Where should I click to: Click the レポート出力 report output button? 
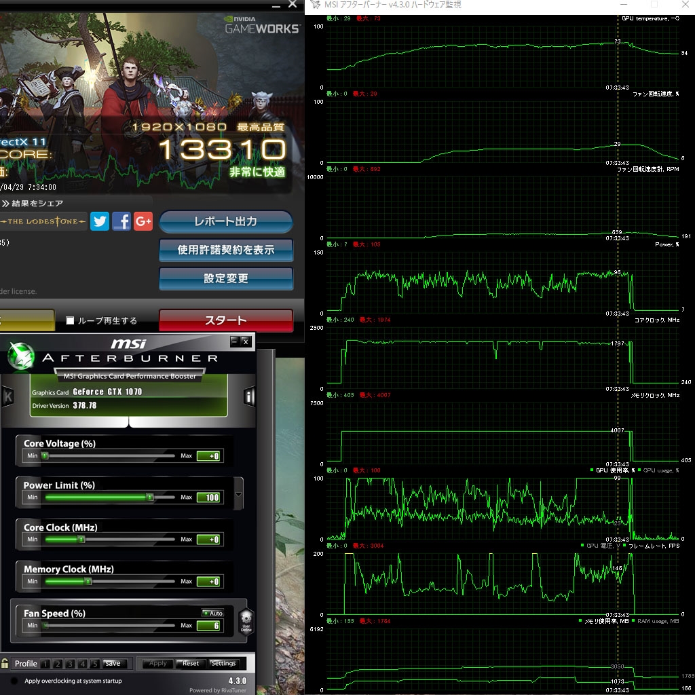[x=226, y=222]
